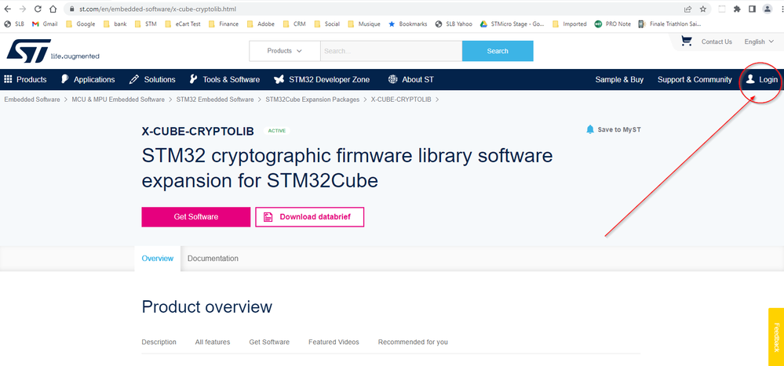Open the Solutions menu
Viewport: 784px width, 366px height.
152,79
